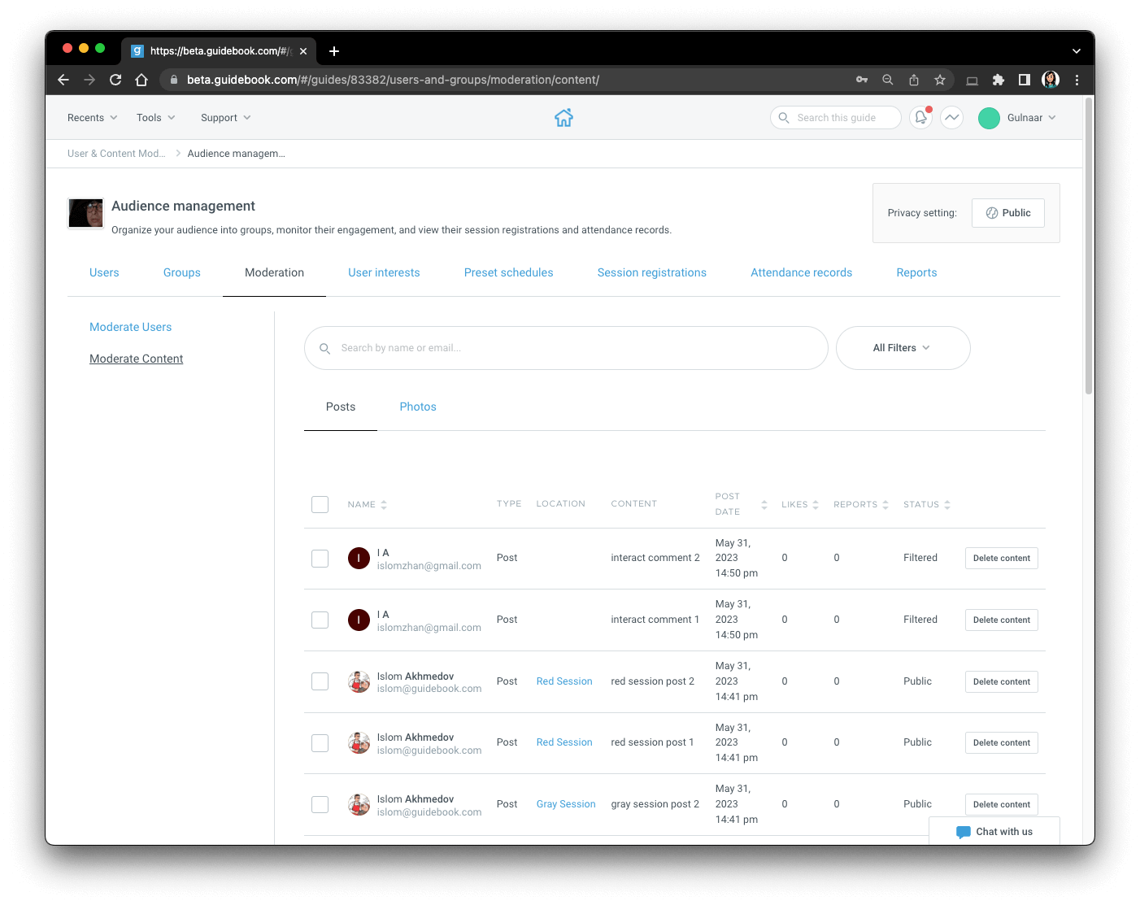1140x905 pixels.
Task: Switch to the Photos tab
Action: 417,407
